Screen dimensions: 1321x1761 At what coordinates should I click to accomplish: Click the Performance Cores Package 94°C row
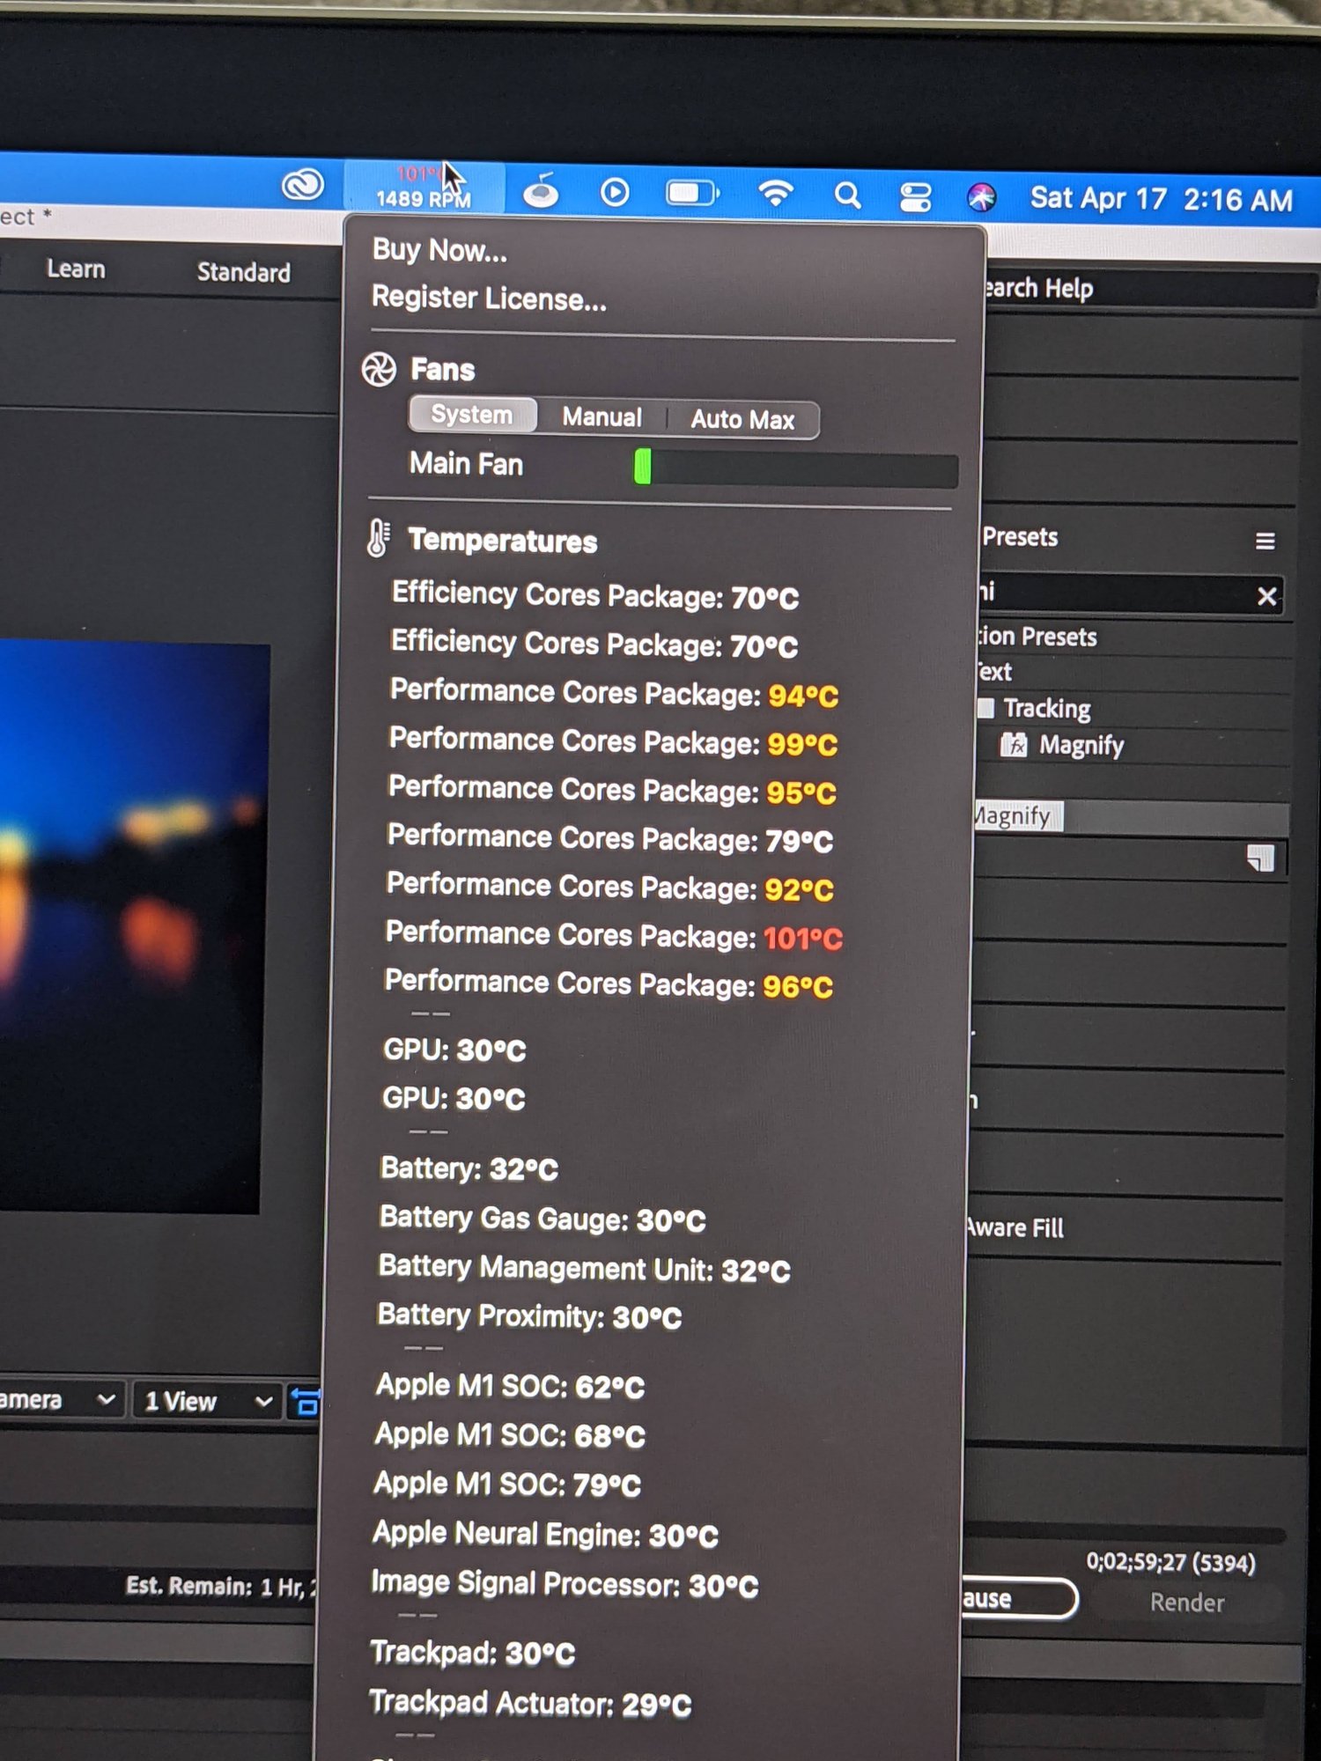pyautogui.click(x=614, y=693)
